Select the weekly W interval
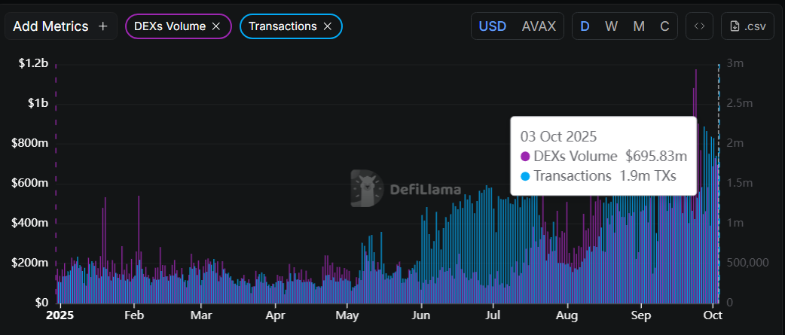Viewport: 785px width, 335px height. (x=612, y=26)
